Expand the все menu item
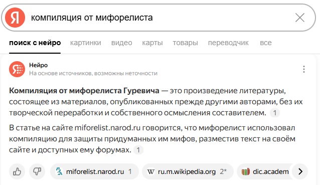Image resolution: width=320 pixels, height=185 pixels. [x=266, y=43]
